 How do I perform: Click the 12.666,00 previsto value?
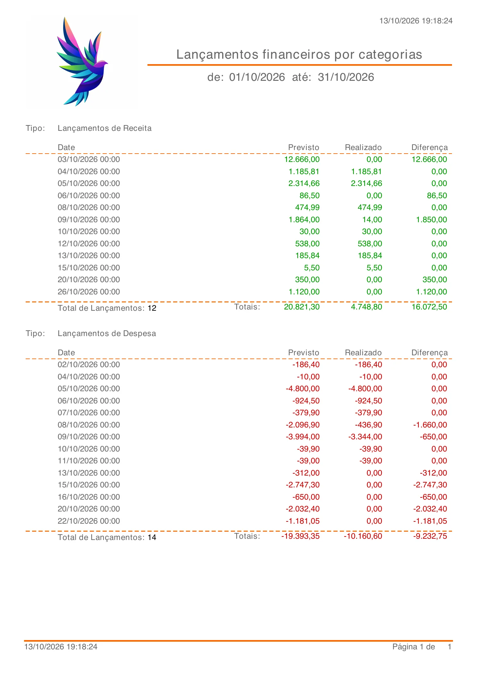click(x=302, y=159)
